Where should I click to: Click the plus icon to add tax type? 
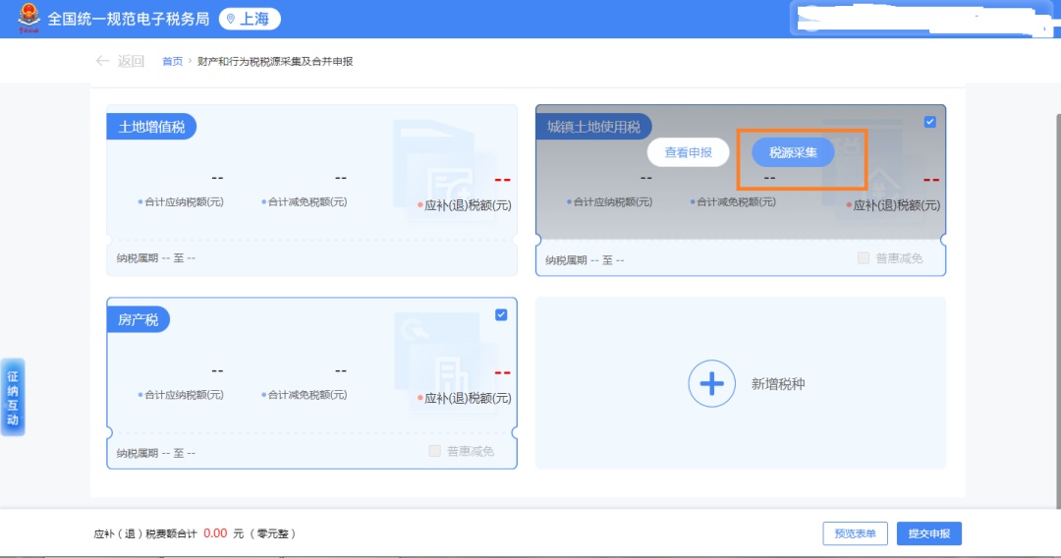tap(711, 384)
